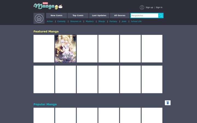
Task: Open the Top Comic tab
Action: click(78, 15)
